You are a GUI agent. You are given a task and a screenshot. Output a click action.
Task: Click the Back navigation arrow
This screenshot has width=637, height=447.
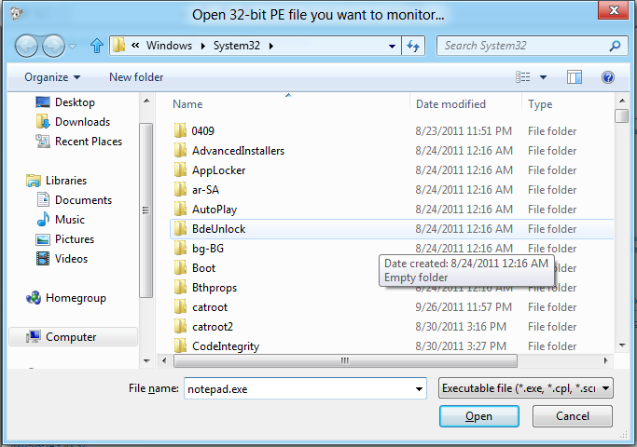(28, 46)
